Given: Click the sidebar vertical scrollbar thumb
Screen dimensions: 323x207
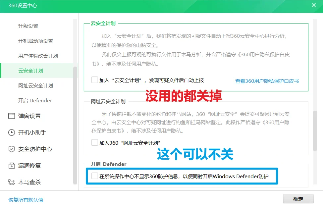Looking at the screenshot, I should [x=75, y=125].
